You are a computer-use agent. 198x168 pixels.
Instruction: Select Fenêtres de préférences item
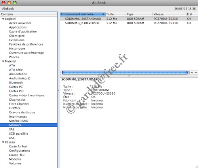pos(26,44)
